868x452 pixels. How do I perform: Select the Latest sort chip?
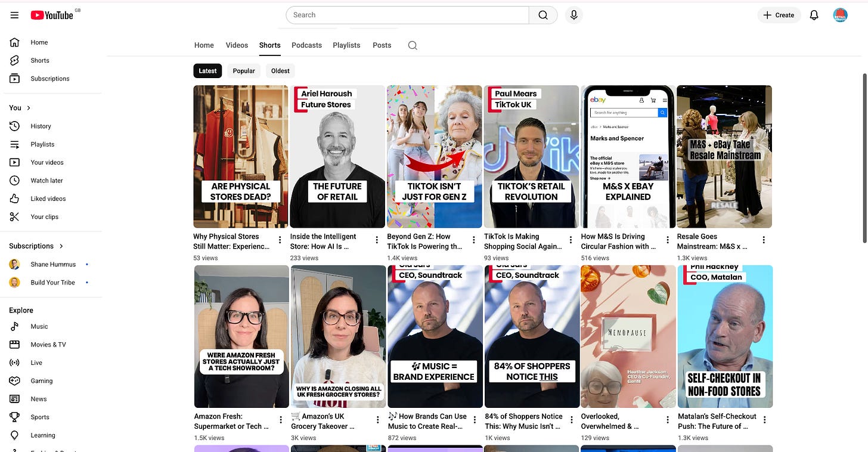tap(207, 71)
